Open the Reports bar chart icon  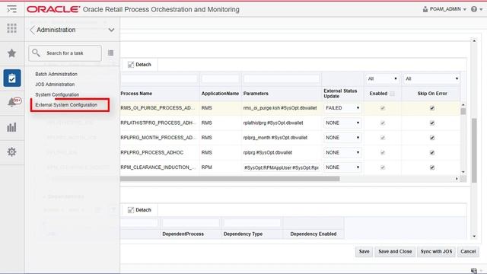[12, 127]
